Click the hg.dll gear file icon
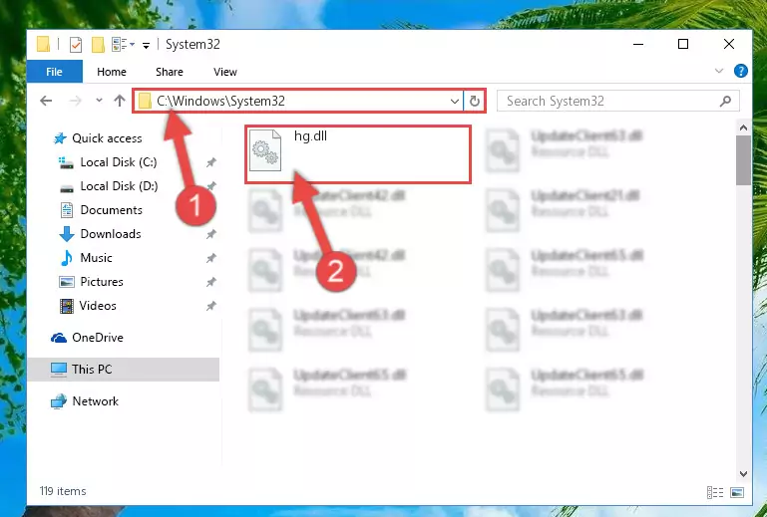Image resolution: width=767 pixels, height=517 pixels. click(x=265, y=151)
